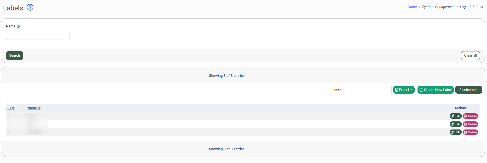Go to Home breadcrumb
Image resolution: width=487 pixels, height=163 pixels.
point(412,7)
